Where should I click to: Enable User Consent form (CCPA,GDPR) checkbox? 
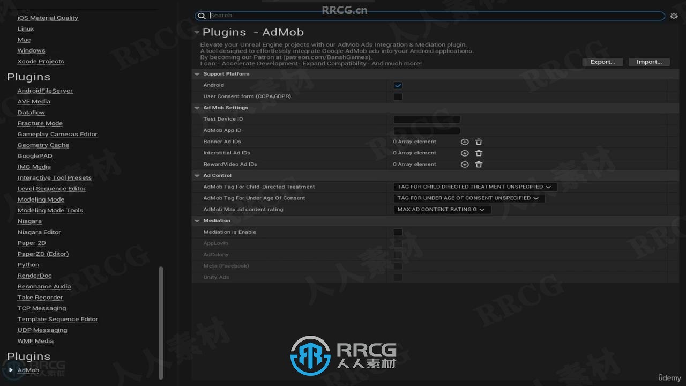(398, 96)
